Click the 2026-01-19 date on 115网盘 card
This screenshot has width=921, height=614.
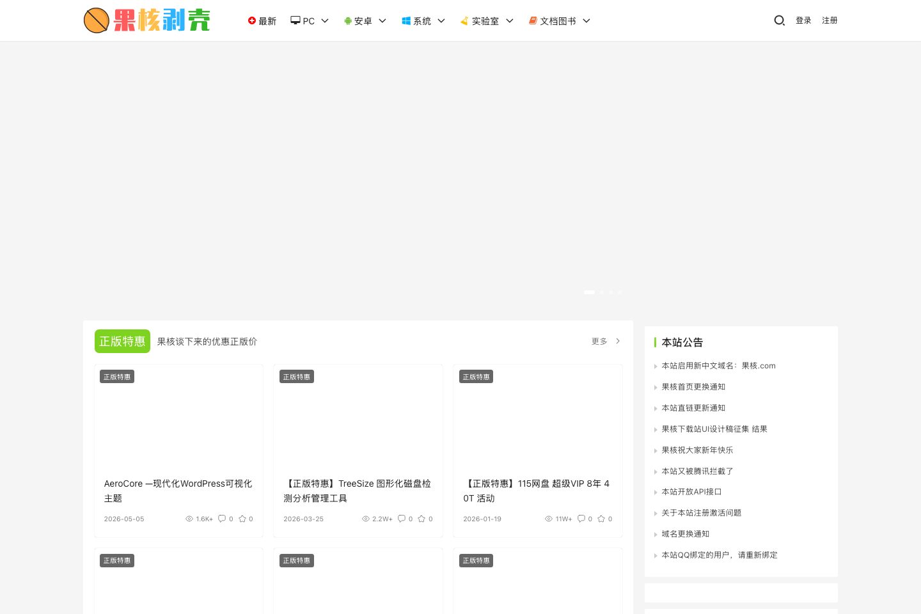pos(482,519)
